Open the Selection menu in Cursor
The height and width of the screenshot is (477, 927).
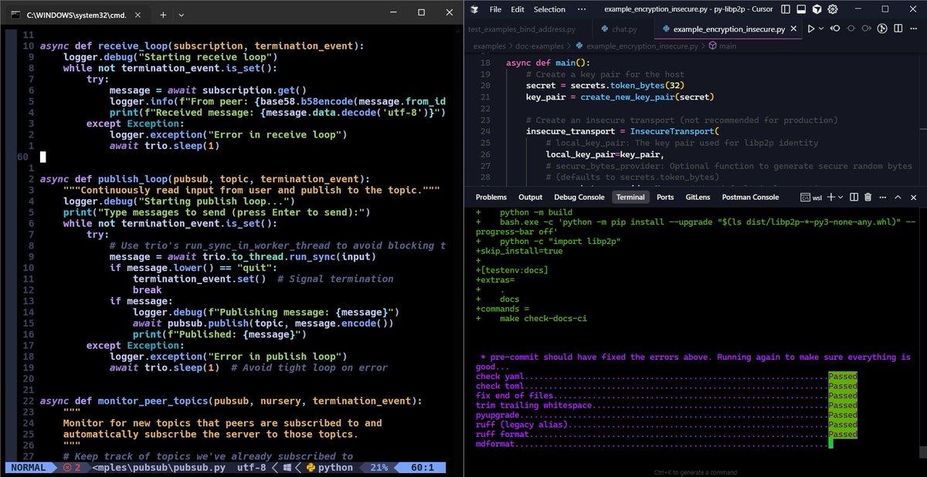549,9
